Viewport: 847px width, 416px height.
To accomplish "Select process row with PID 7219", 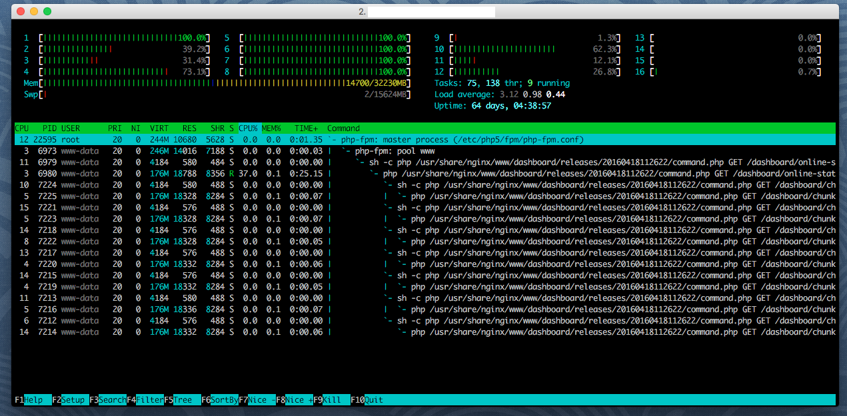I will [425, 287].
